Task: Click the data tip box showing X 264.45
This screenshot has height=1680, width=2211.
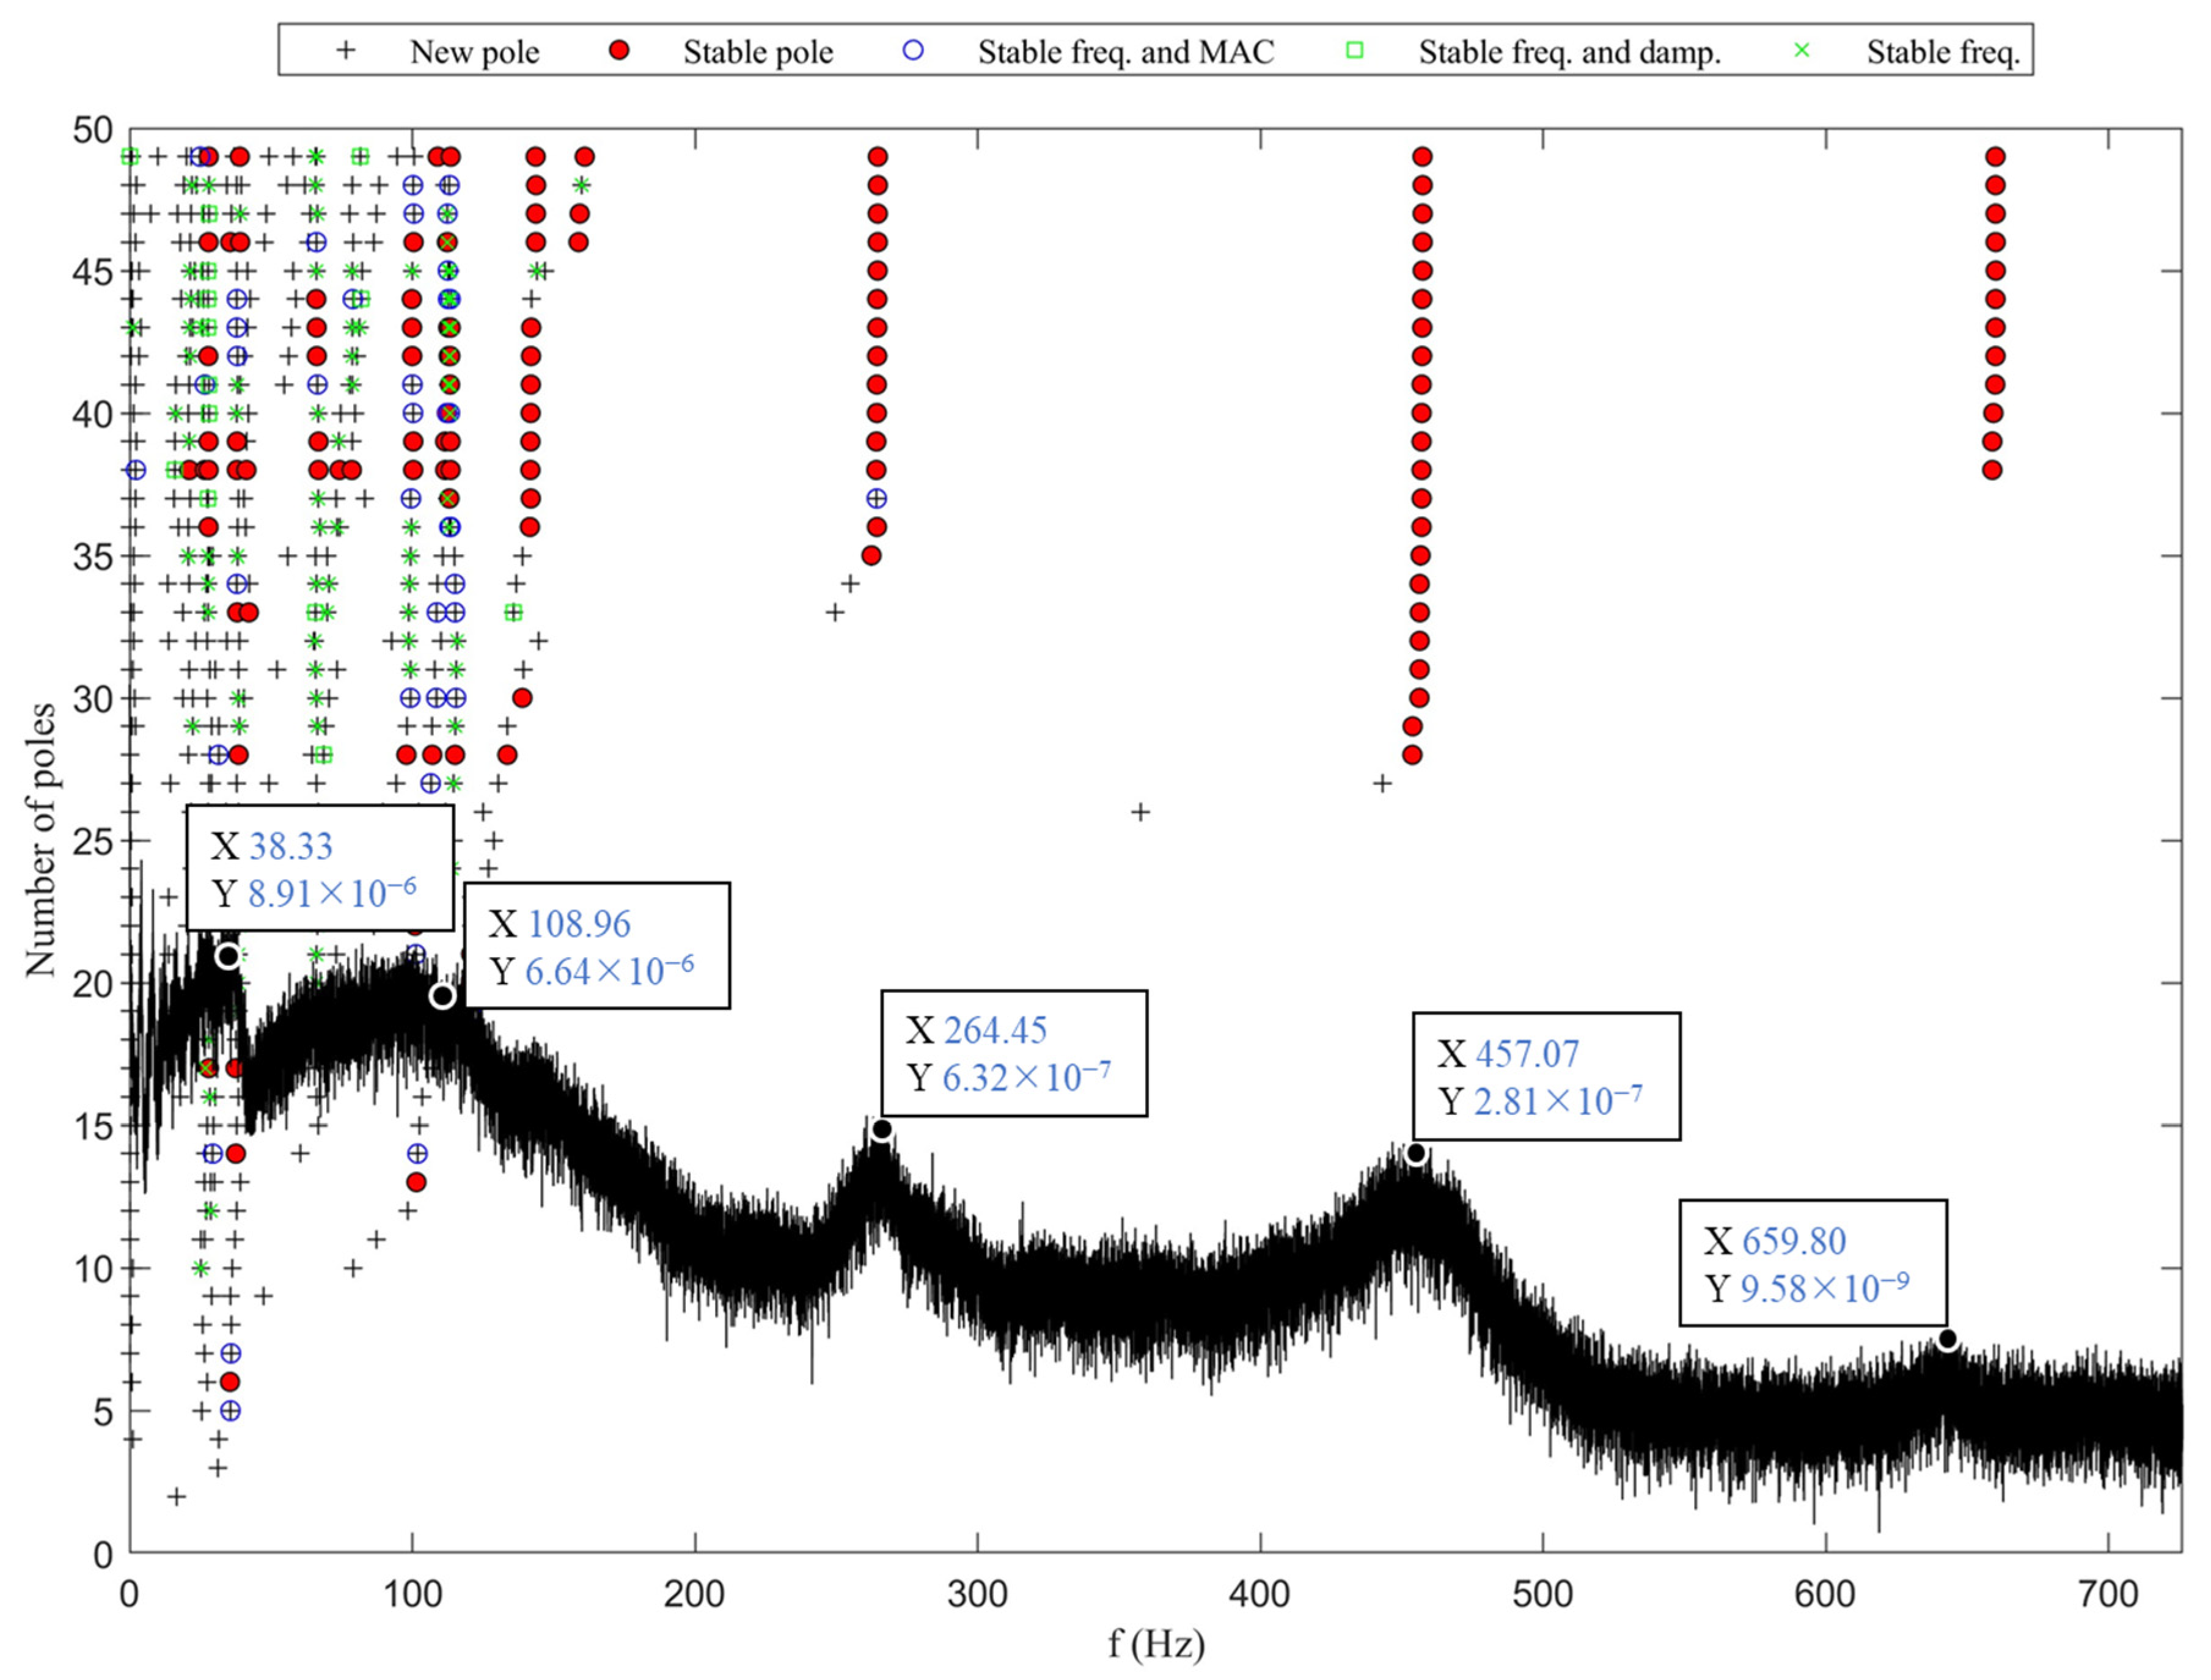Action: 1013,1053
